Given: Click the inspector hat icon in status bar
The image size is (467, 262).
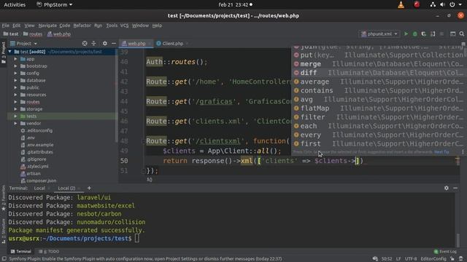Looking at the screenshot, I should (460, 259).
